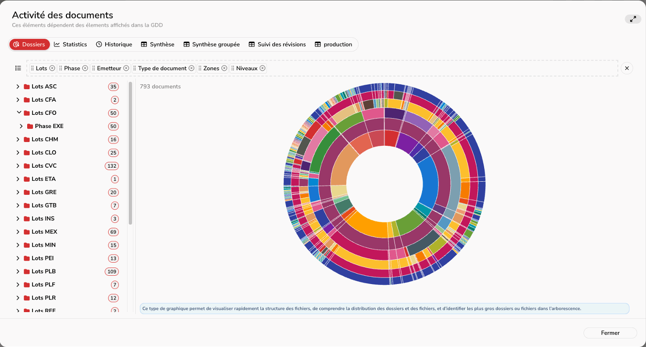
Task: Expand the Lots ETA folder
Action: 18,179
